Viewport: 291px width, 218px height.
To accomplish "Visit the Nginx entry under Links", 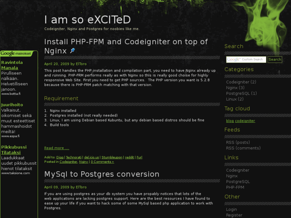I will [232, 176].
